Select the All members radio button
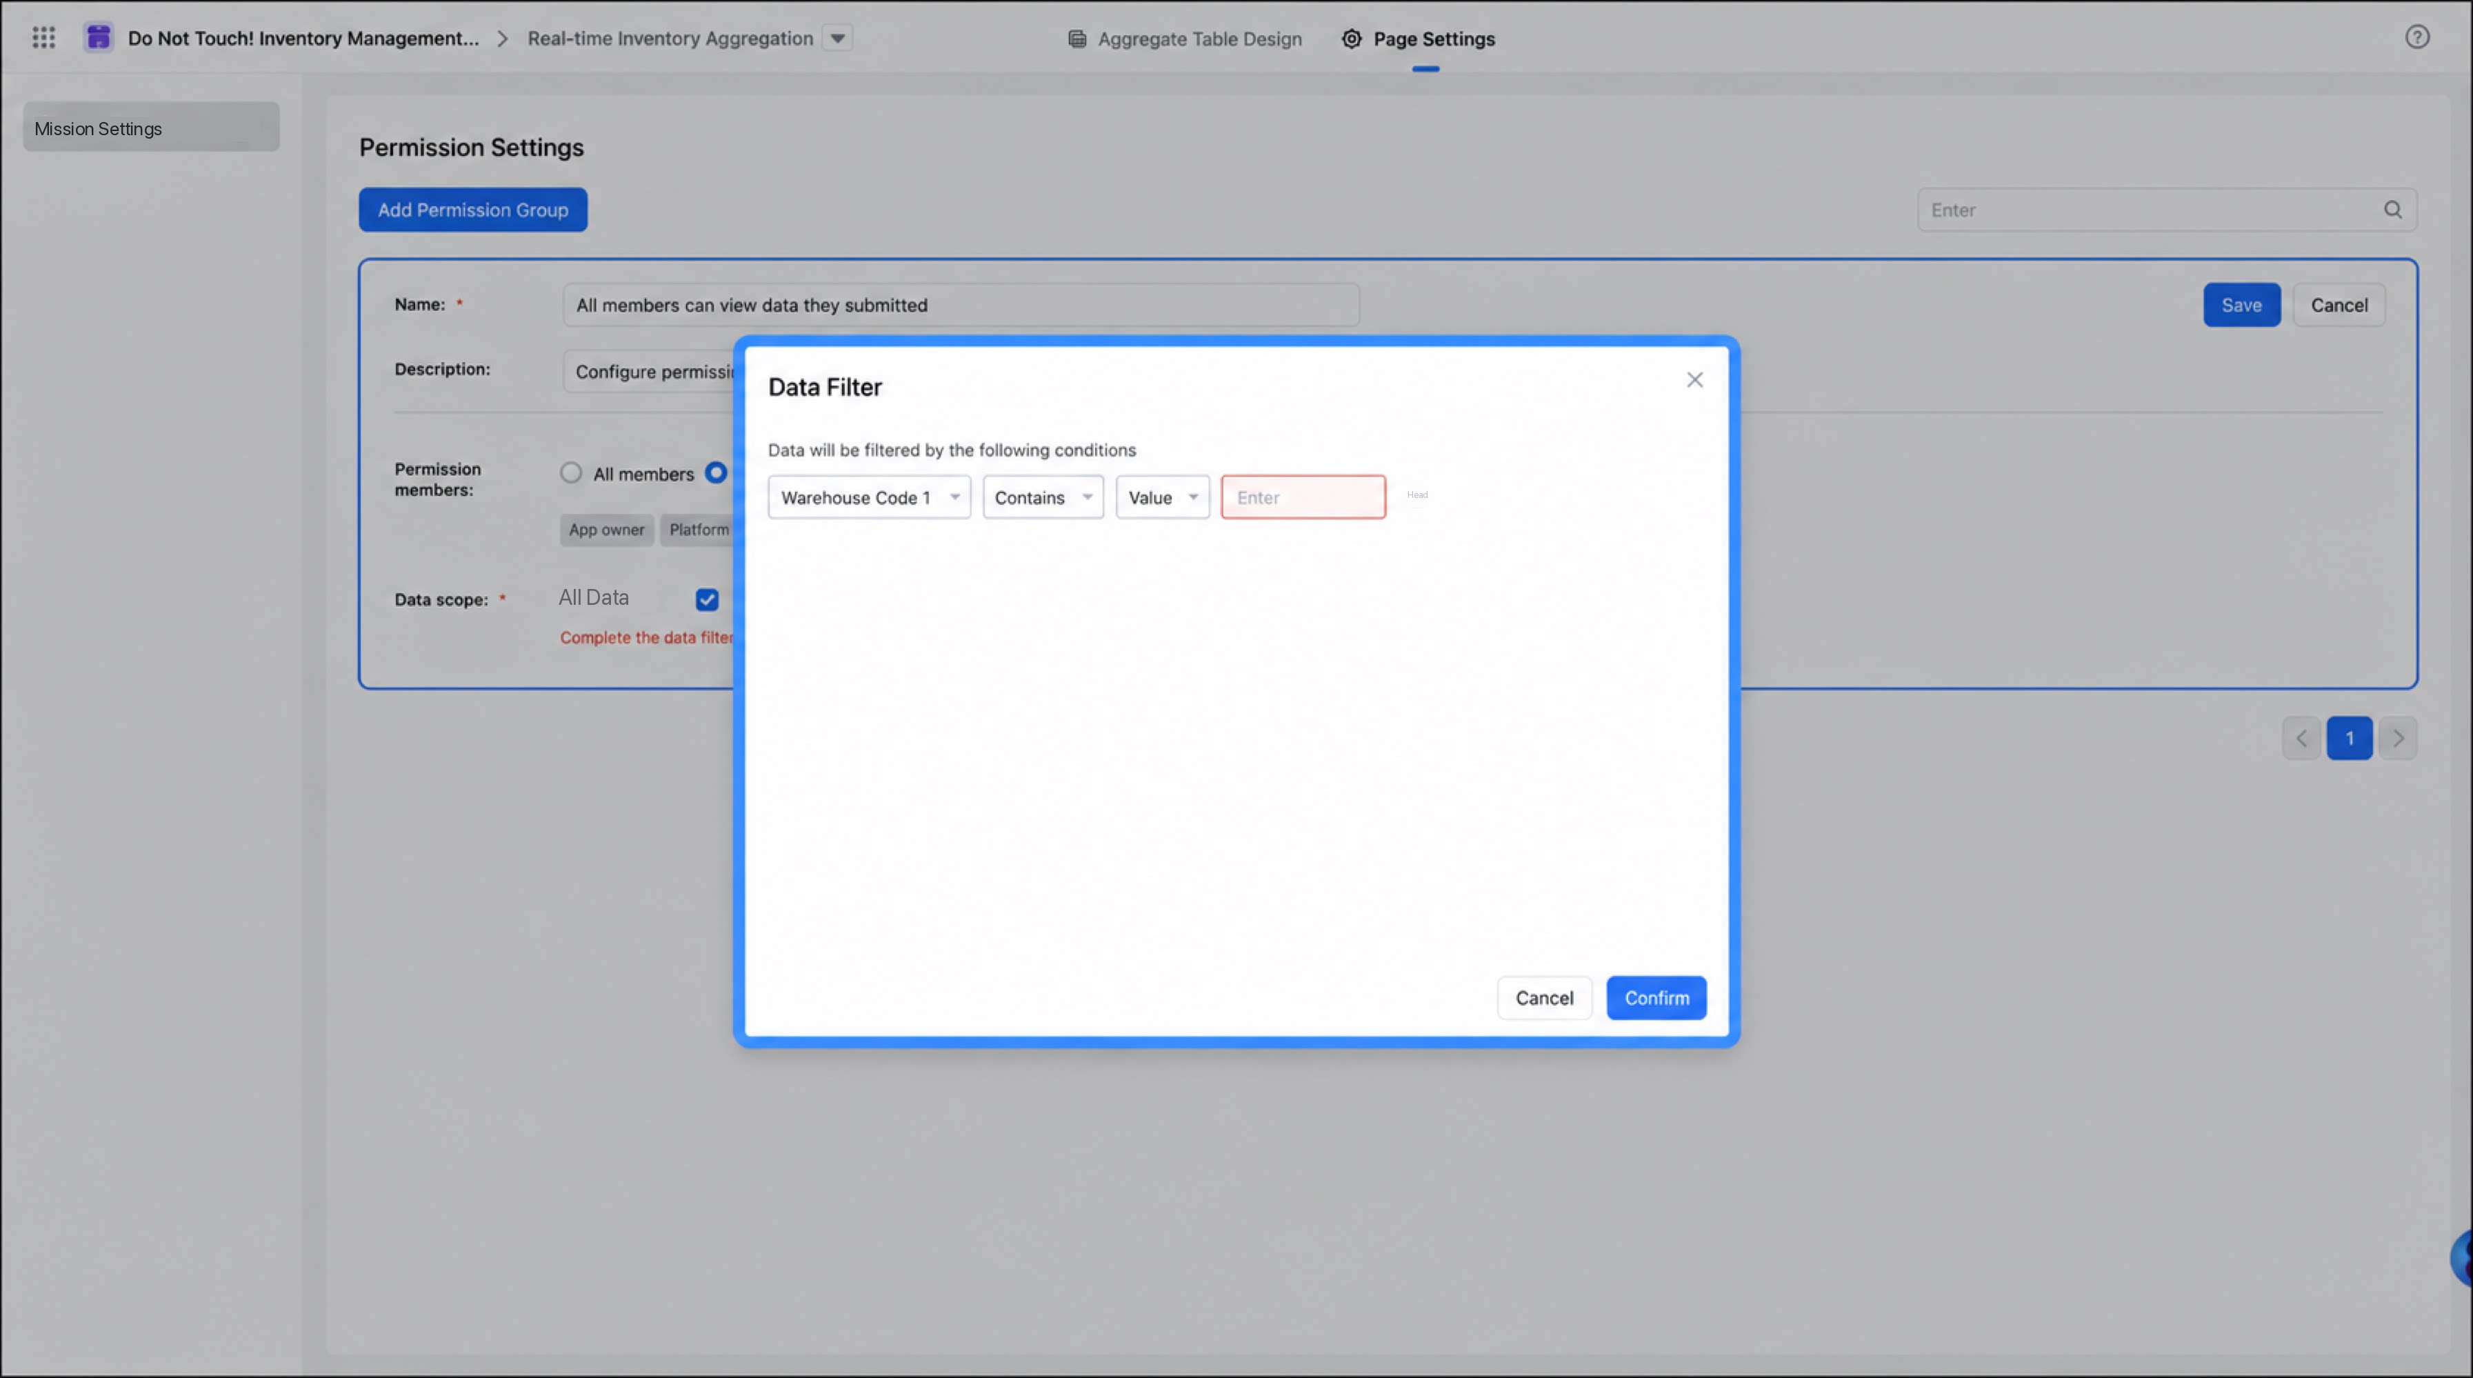 click(570, 472)
